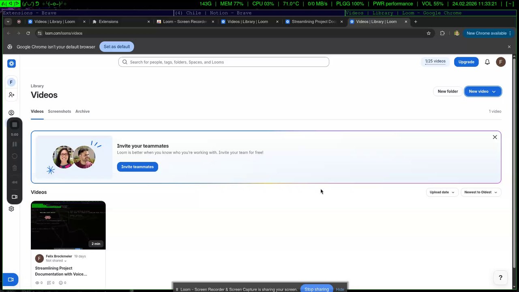Screen dimensions: 519x292
Task: Hide the screen sharing notification bar
Action: pos(340,289)
